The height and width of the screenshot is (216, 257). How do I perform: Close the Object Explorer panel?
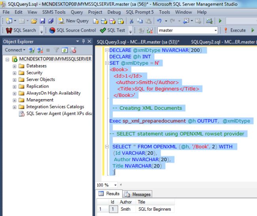[89, 41]
